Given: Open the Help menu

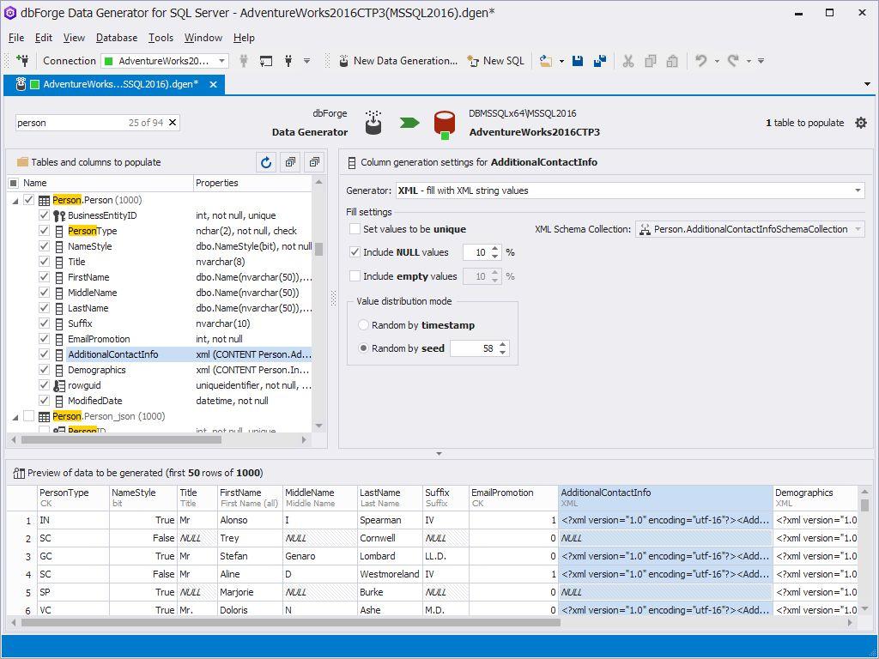Looking at the screenshot, I should pos(244,38).
